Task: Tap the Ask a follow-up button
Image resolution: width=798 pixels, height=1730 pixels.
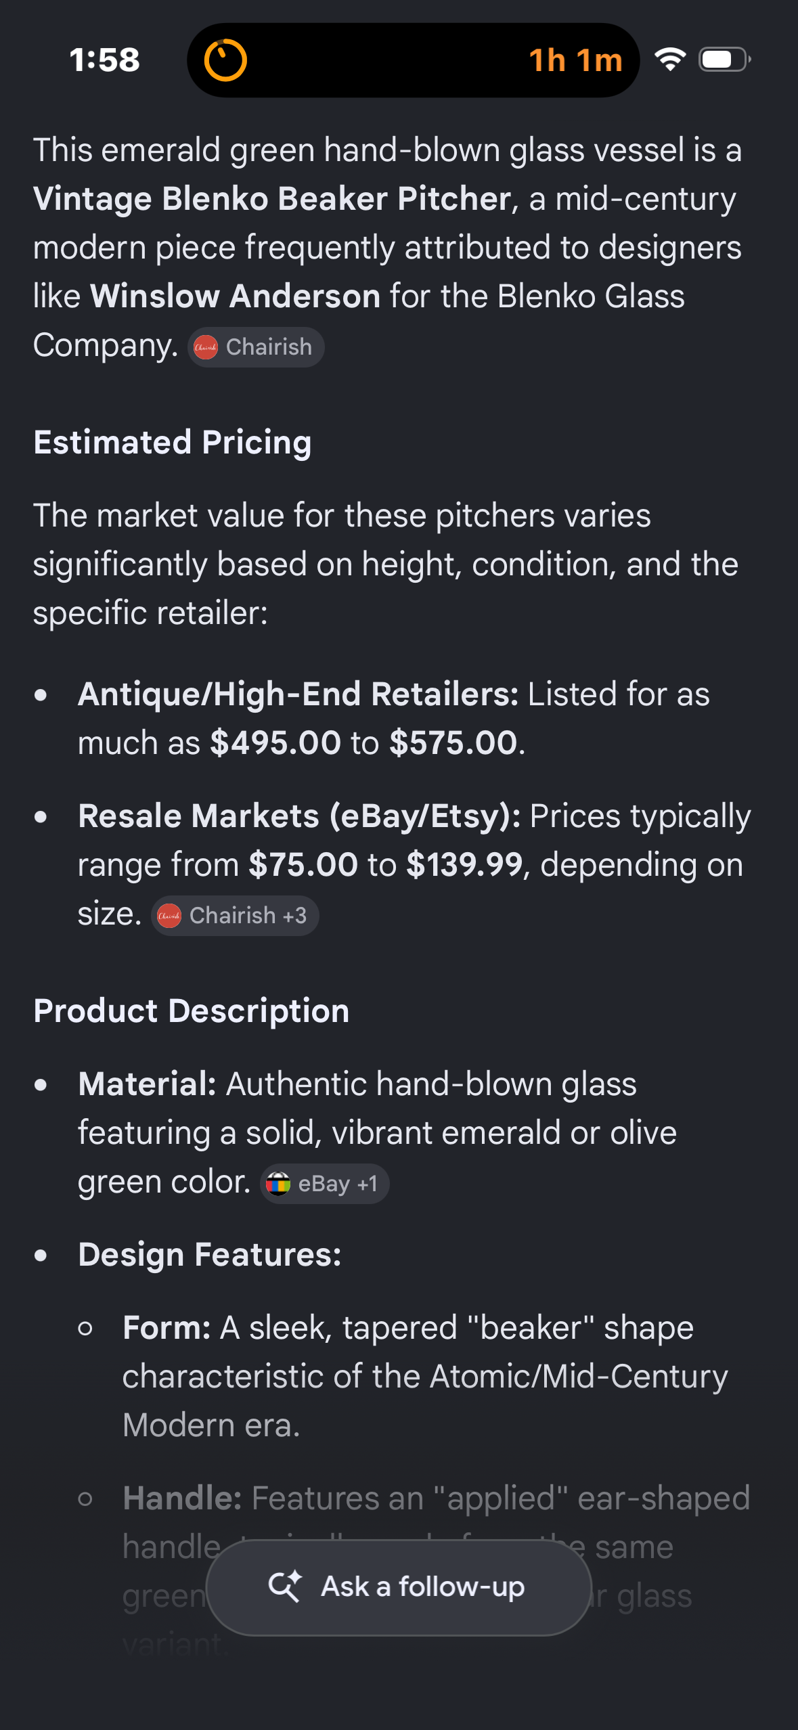Action: [x=399, y=1587]
